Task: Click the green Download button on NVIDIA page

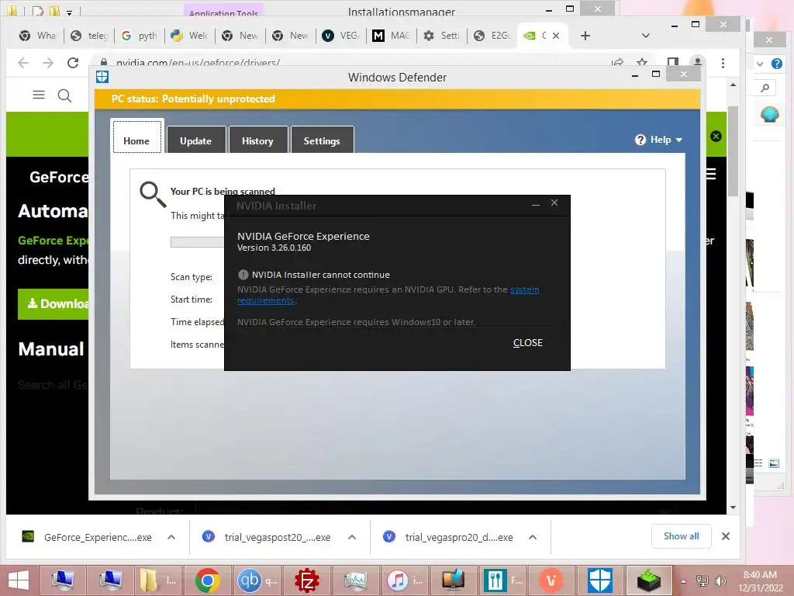Action: coord(54,304)
